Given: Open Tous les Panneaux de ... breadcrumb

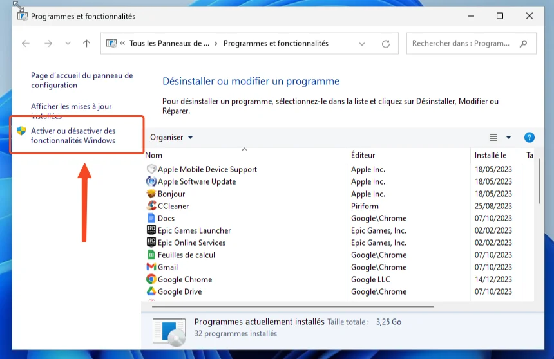Looking at the screenshot, I should click(169, 43).
